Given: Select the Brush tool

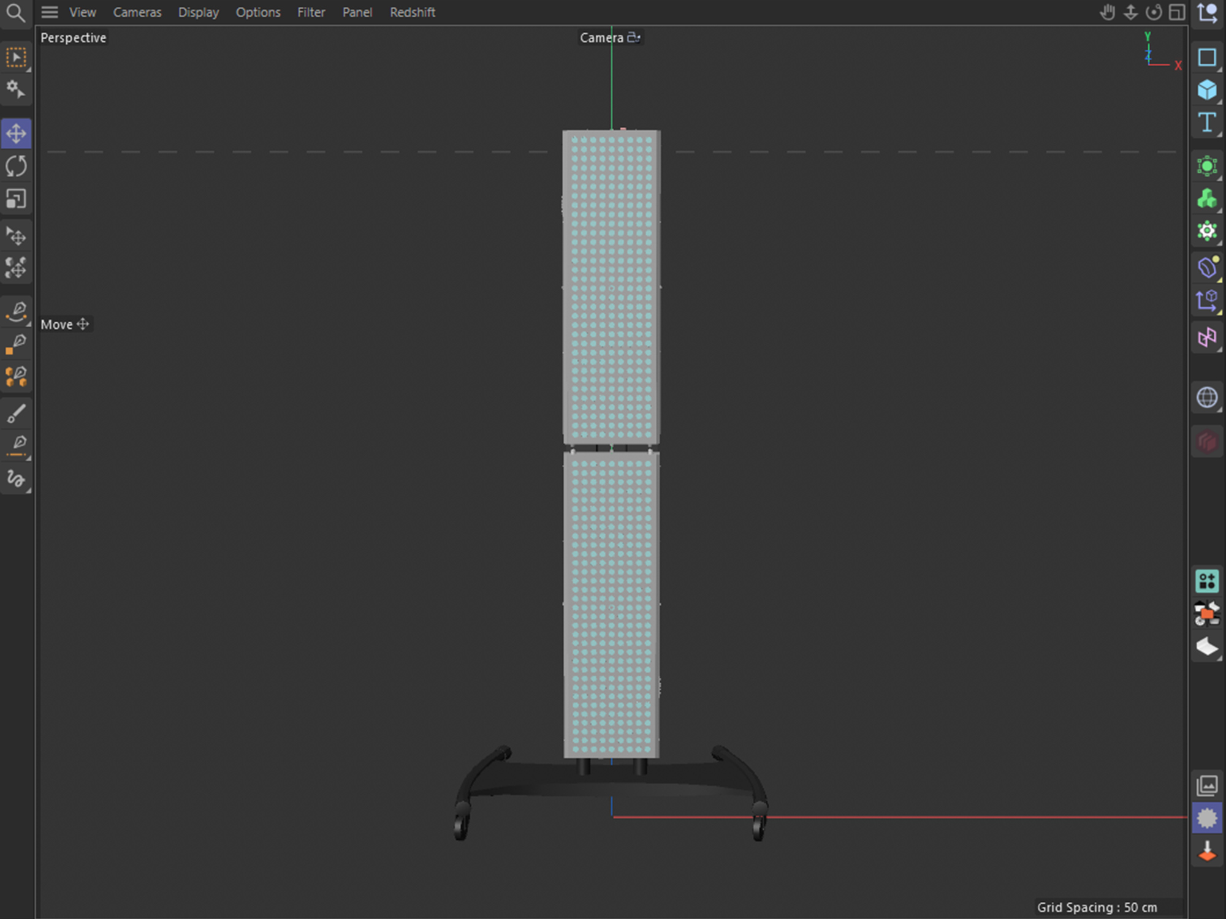Looking at the screenshot, I should pos(16,414).
